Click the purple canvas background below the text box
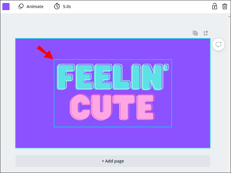This screenshot has width=231, height=173. pyautogui.click(x=113, y=137)
